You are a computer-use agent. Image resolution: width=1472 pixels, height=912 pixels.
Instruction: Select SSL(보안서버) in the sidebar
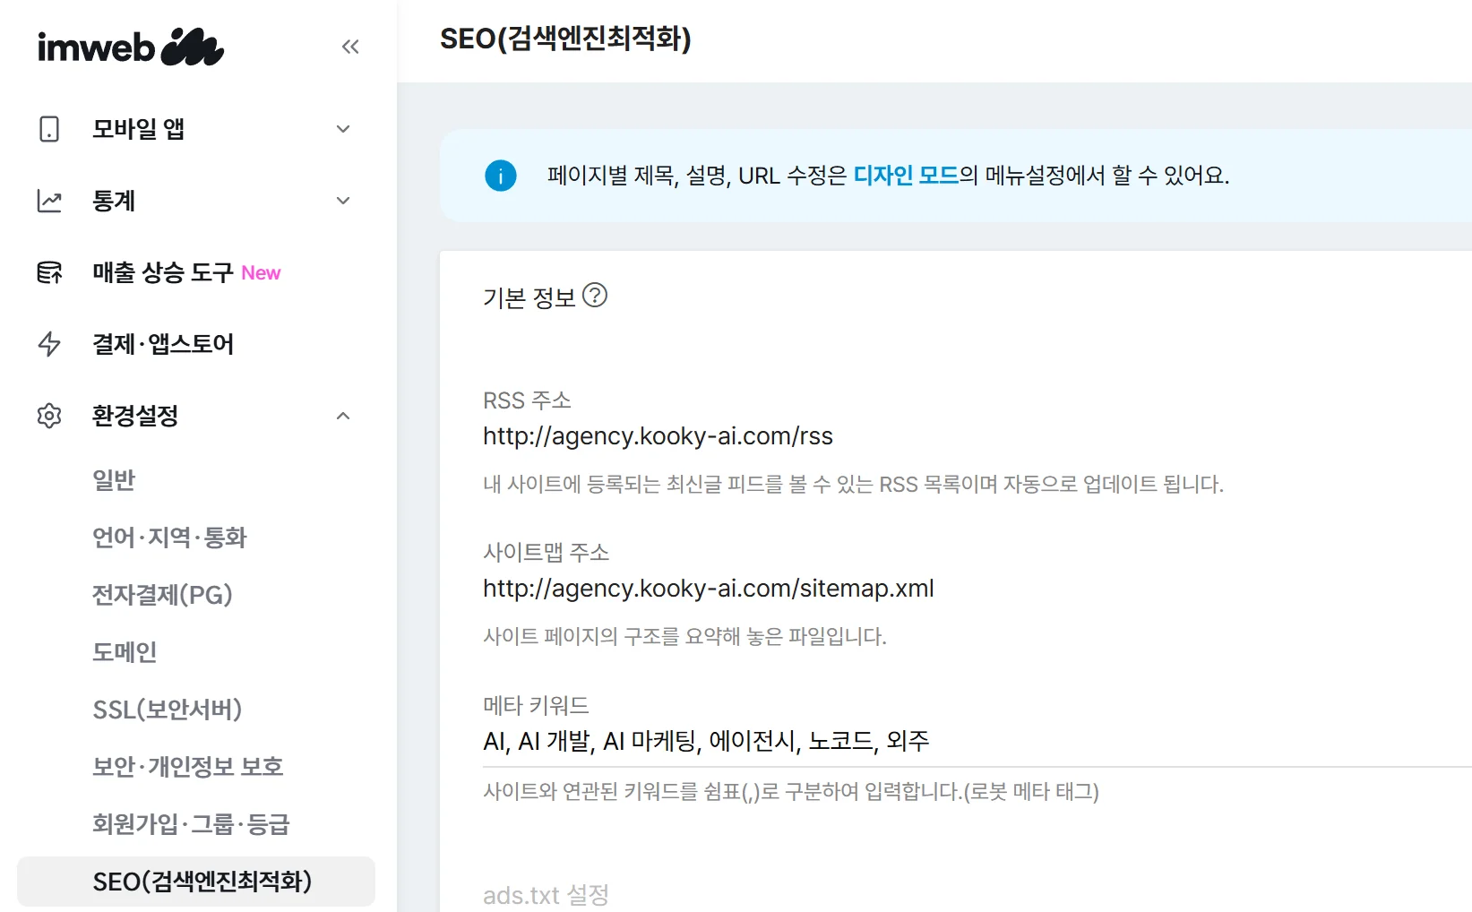[168, 710]
